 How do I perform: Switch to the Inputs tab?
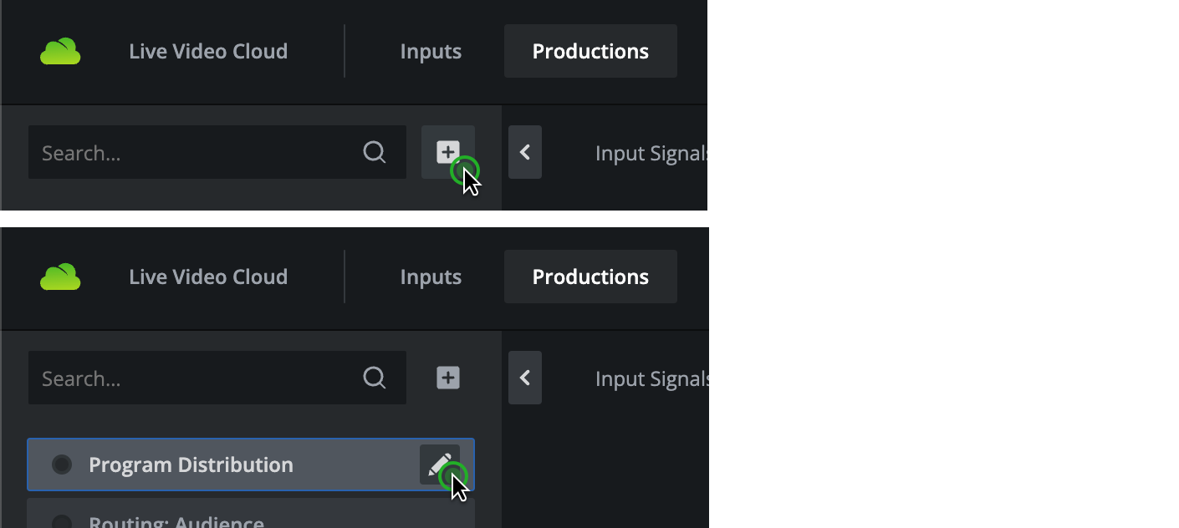(x=431, y=51)
